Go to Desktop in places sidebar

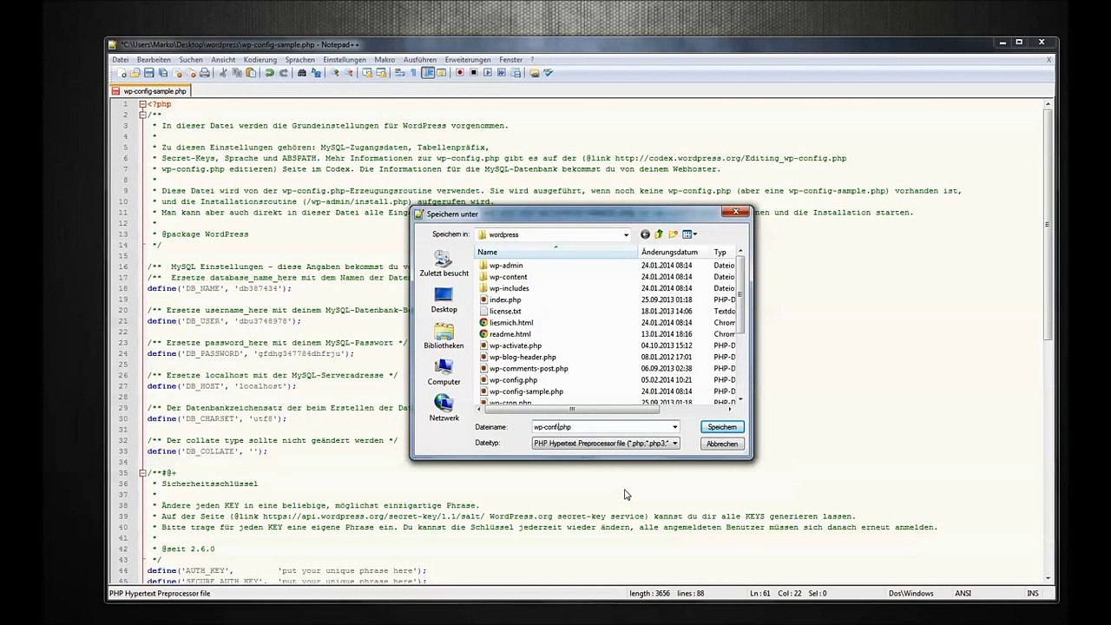444,300
